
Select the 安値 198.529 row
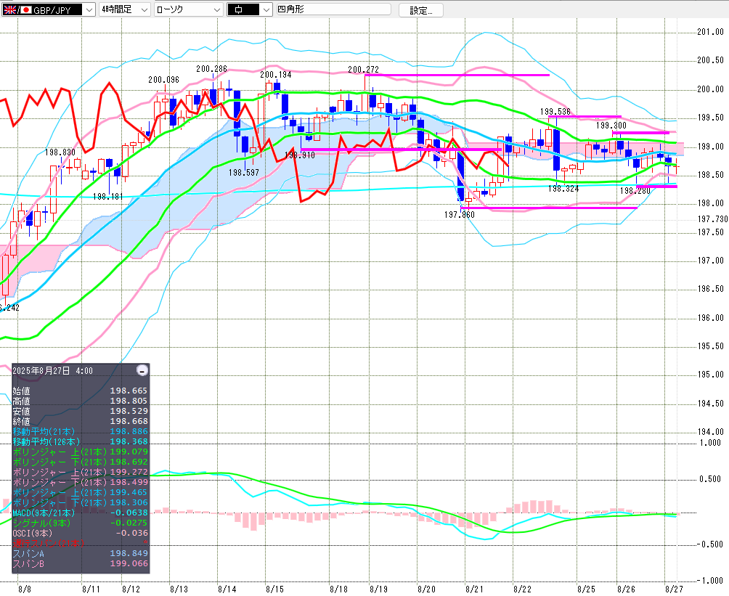pyautogui.click(x=80, y=411)
